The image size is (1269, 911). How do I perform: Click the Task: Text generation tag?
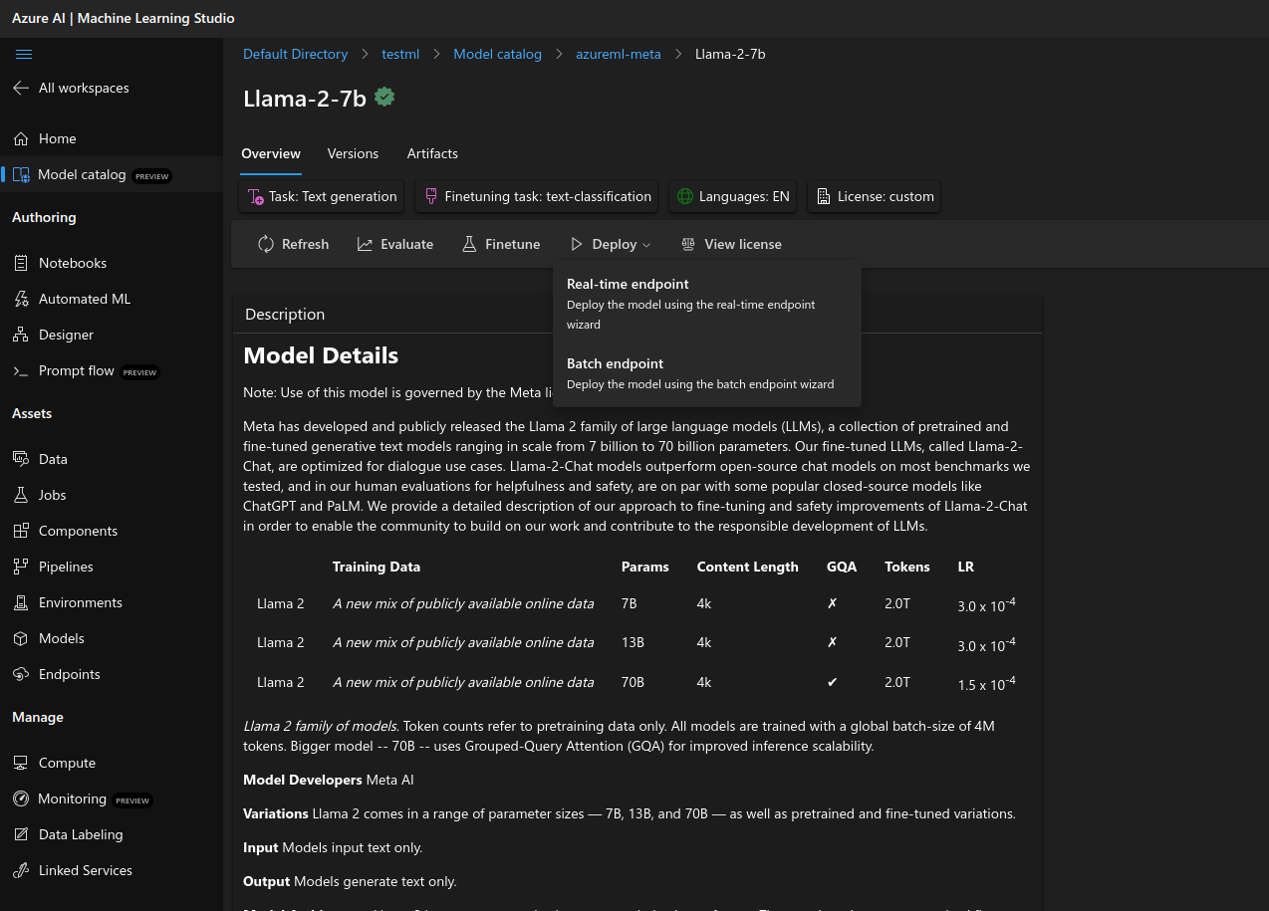(323, 196)
